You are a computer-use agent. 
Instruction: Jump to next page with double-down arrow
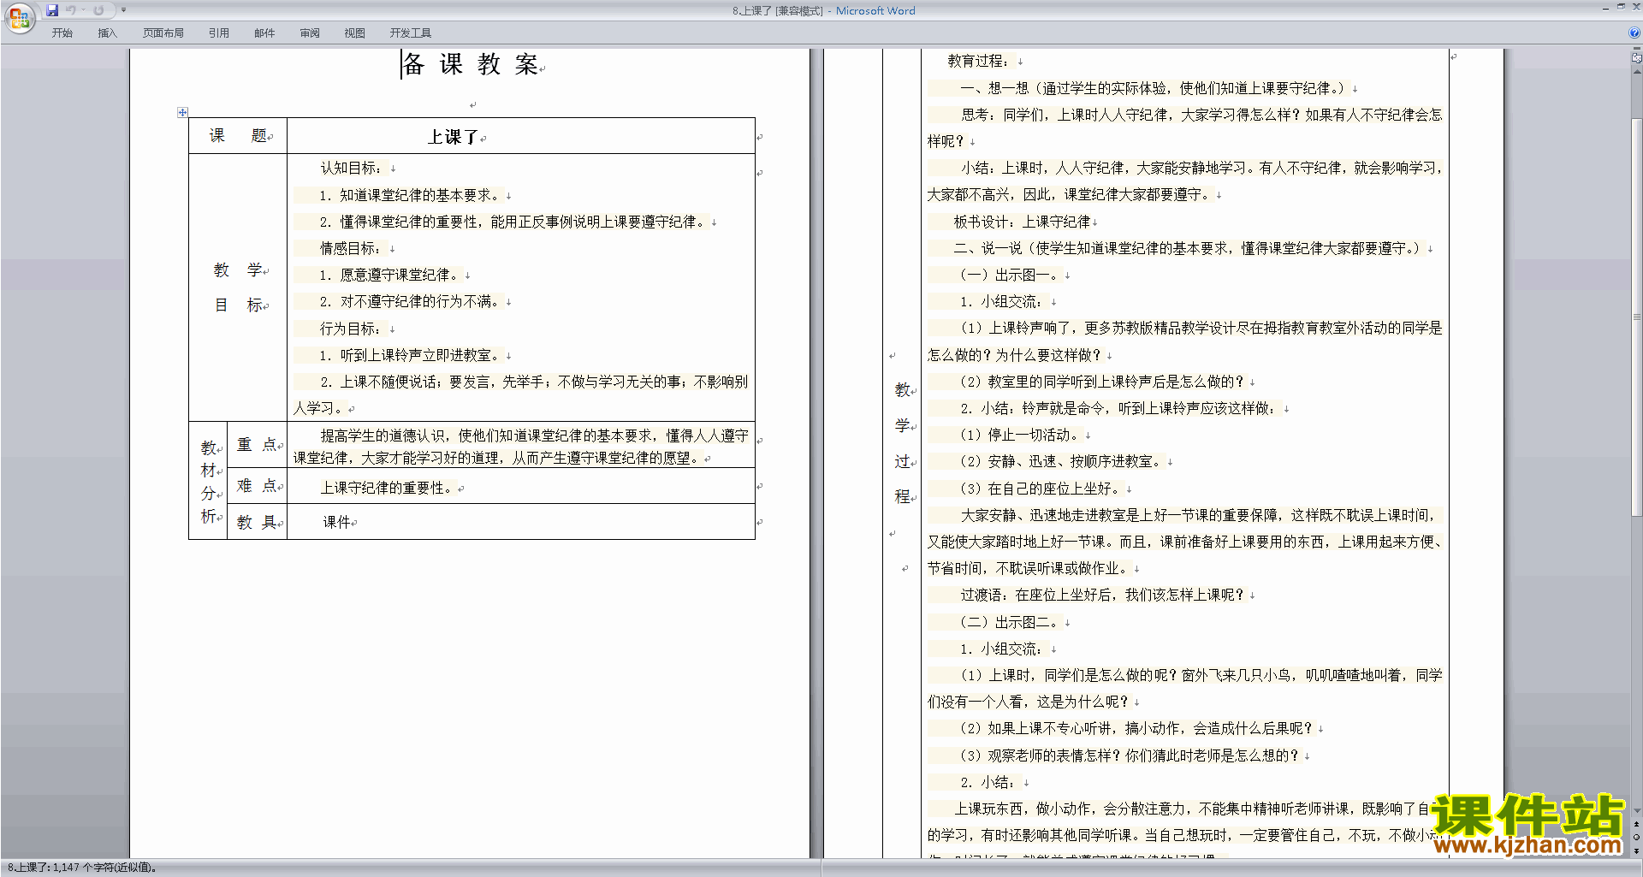[x=1637, y=851]
